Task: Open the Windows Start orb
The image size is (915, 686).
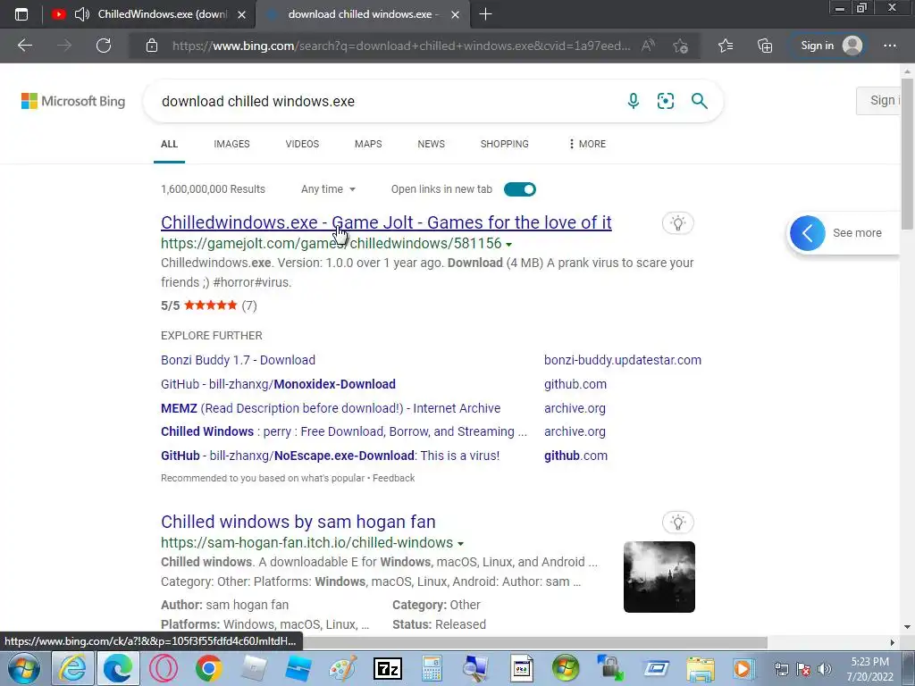Action: 23,668
